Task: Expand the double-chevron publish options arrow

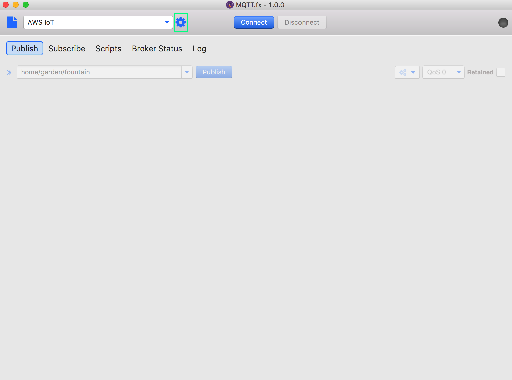Action: tap(9, 72)
